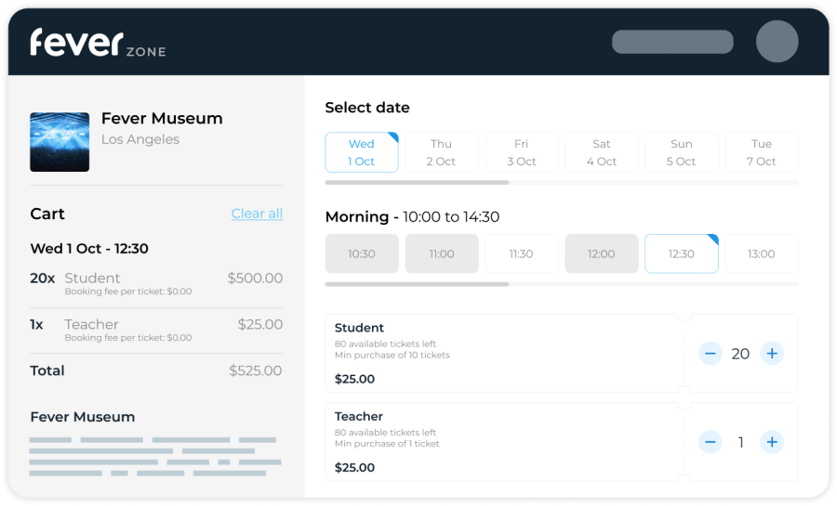Screen dimensions: 837x506
Task: Choose the 10:30 time slot
Action: pyautogui.click(x=362, y=253)
